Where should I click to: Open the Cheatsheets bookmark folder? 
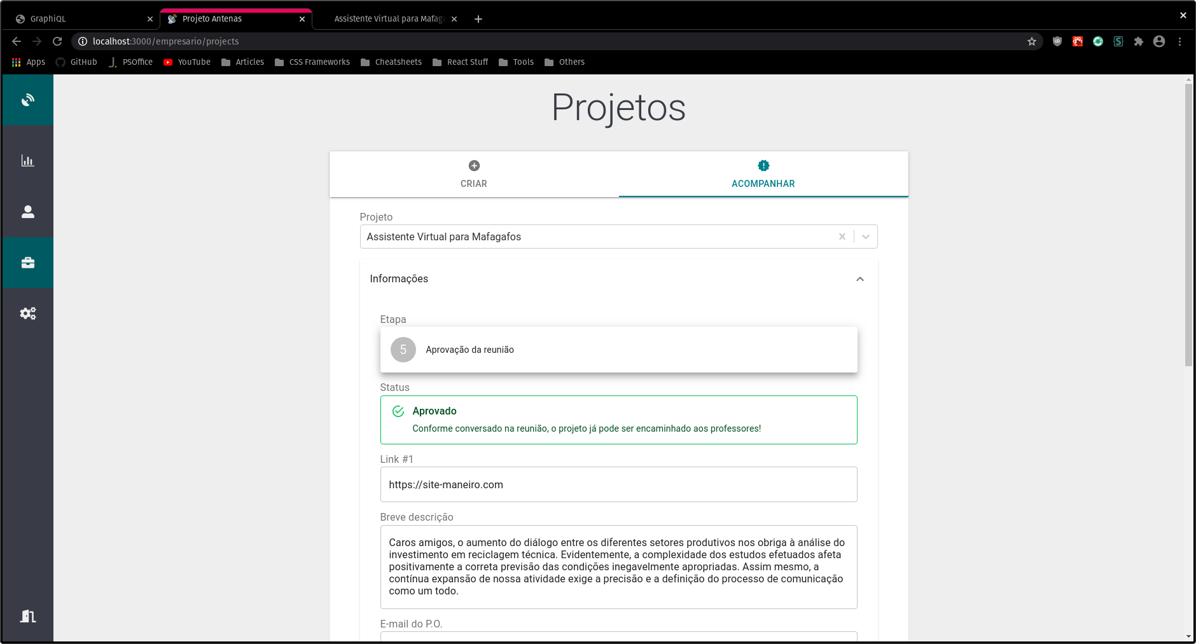pyautogui.click(x=391, y=62)
